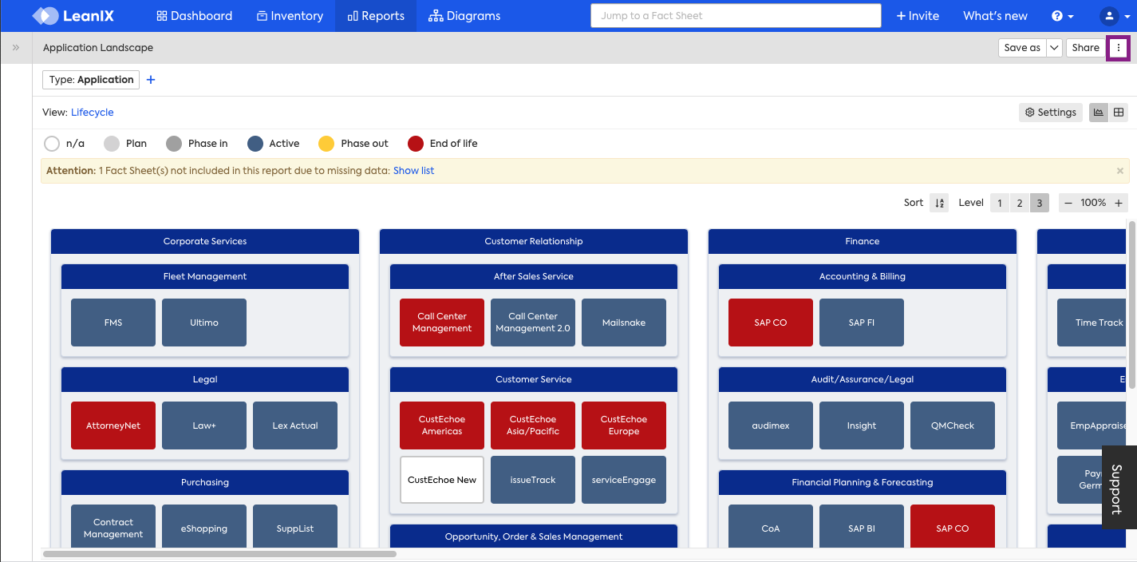Dismiss the attention warning banner
1137x562 pixels.
pos(1119,171)
